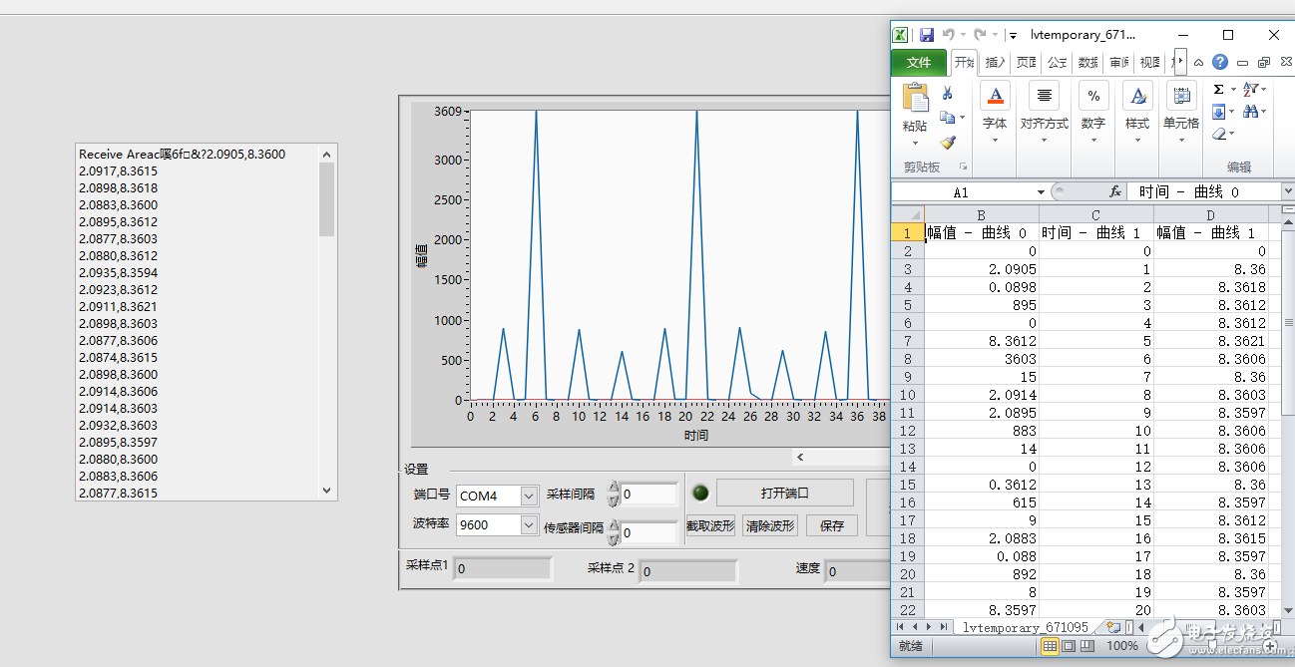Screen dimensions: 1295x667
Task: Switch to the 开始 (Home) ribbon tab
Action: 964,62
